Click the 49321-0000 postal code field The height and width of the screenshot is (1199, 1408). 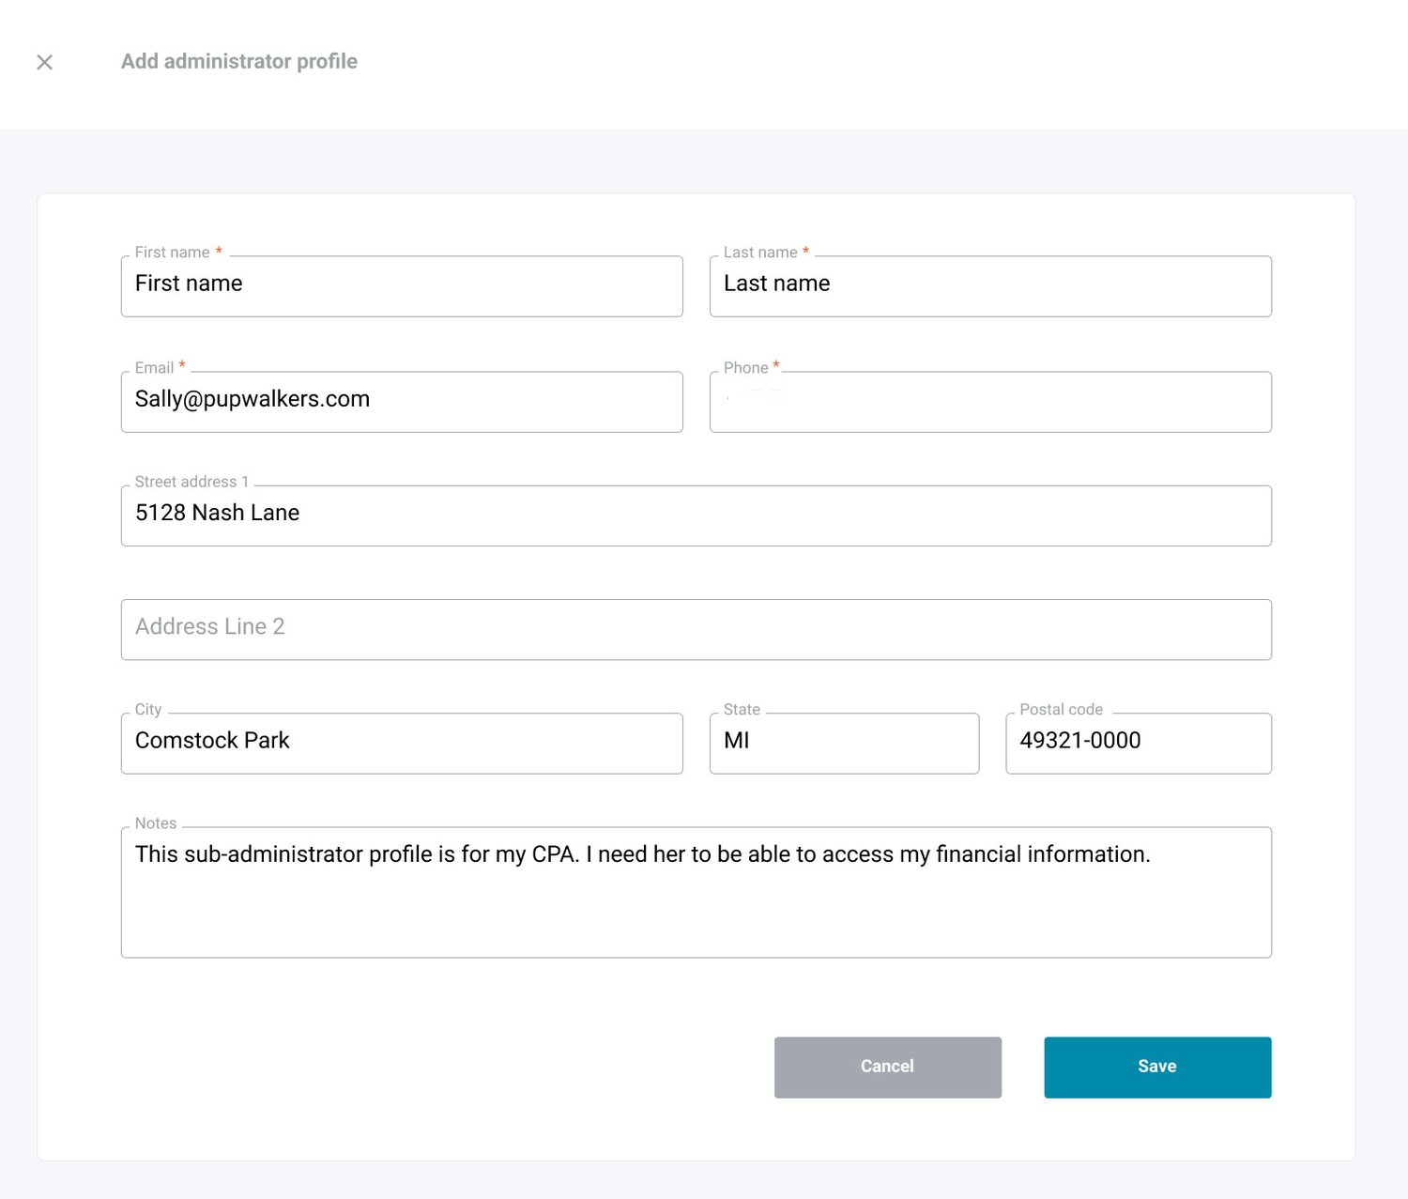coord(1138,743)
